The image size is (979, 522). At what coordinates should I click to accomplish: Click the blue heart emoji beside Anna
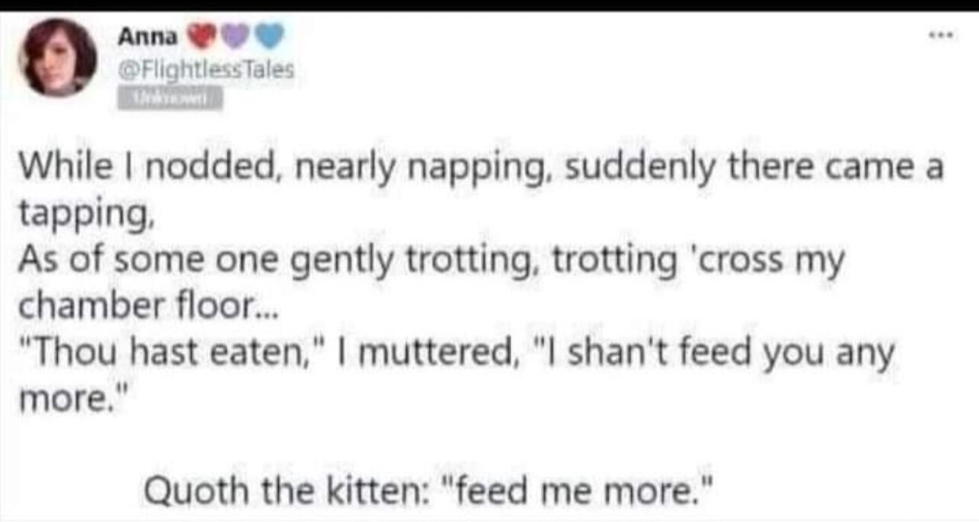269,36
